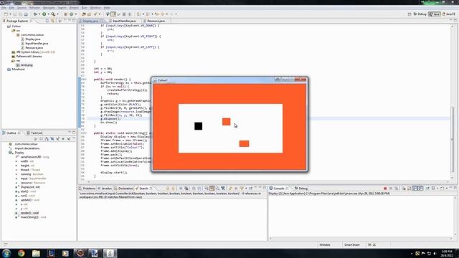Terminate the program with red stop icon
The width and height of the screenshot is (459, 258).
point(385,188)
